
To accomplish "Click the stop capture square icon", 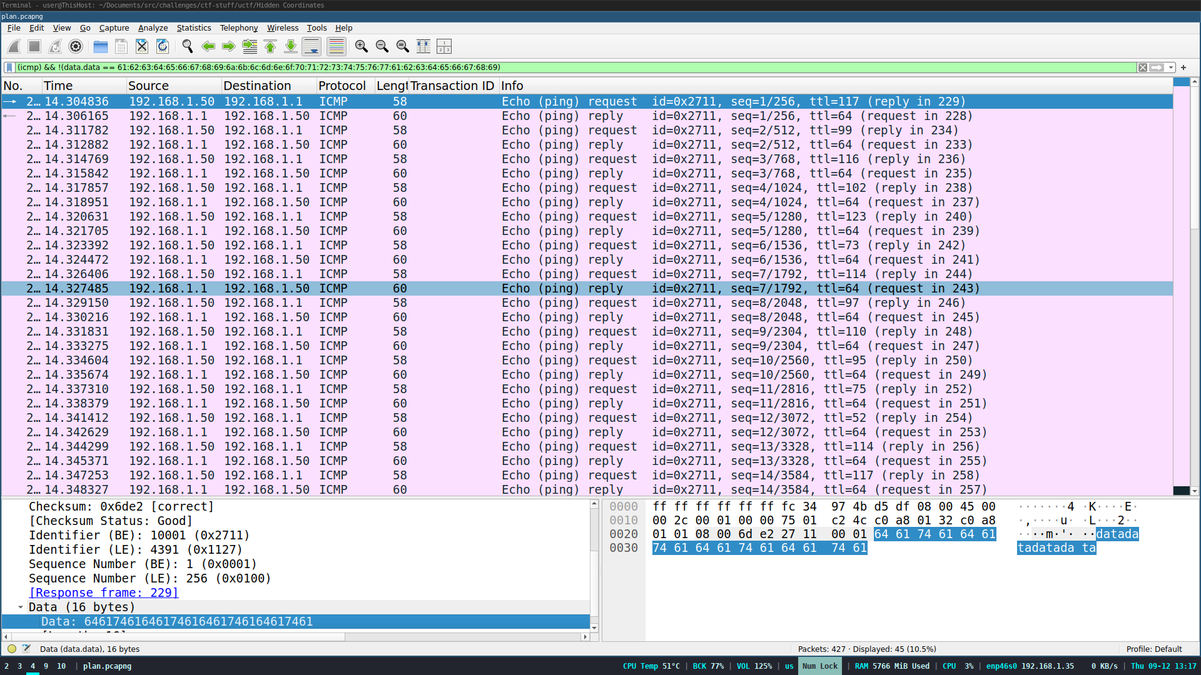I will click(x=34, y=46).
